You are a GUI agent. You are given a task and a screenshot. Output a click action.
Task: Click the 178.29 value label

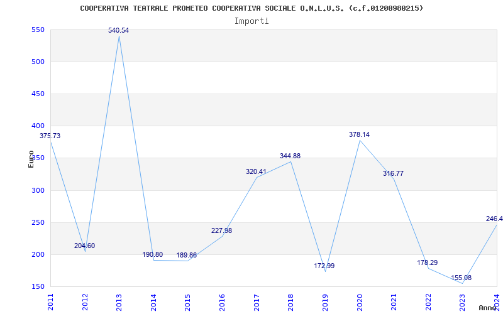[x=428, y=263]
